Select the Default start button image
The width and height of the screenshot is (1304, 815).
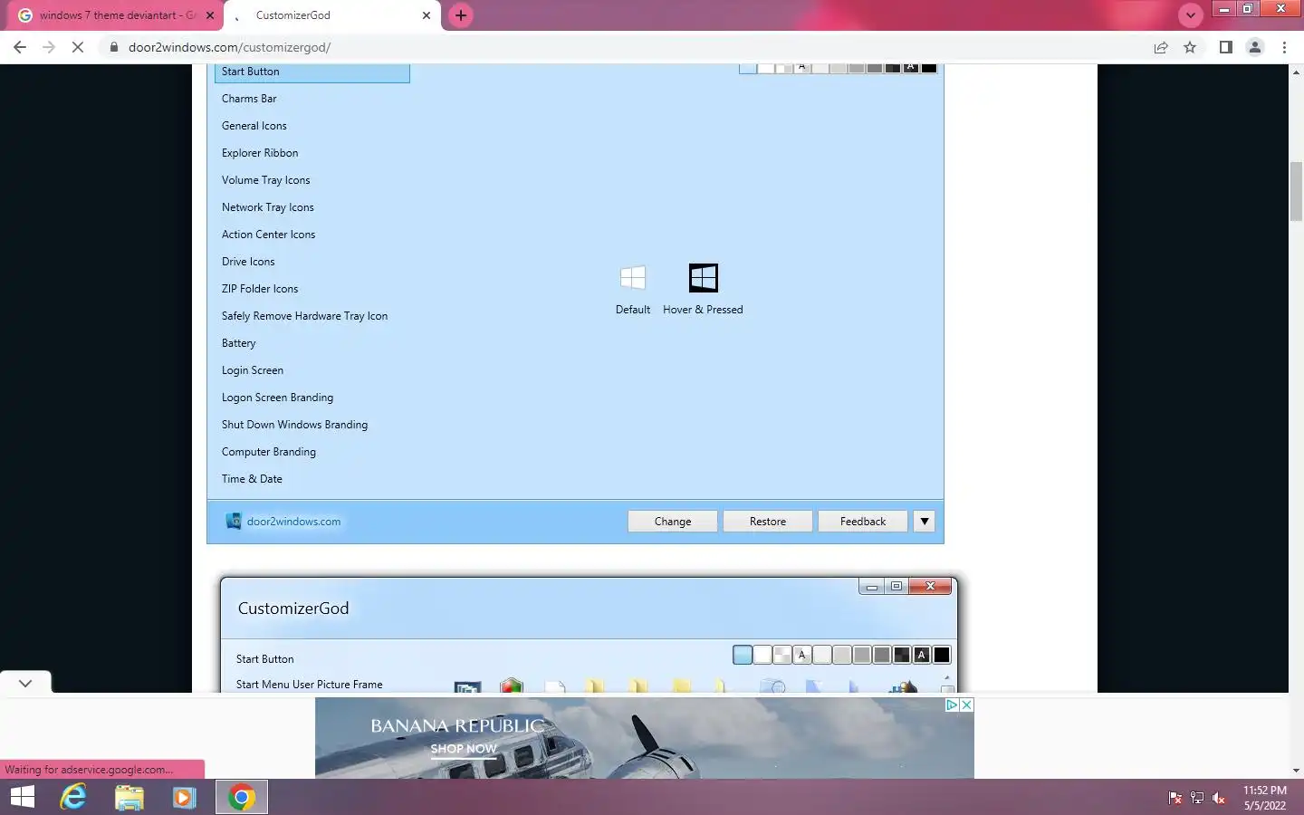(633, 278)
